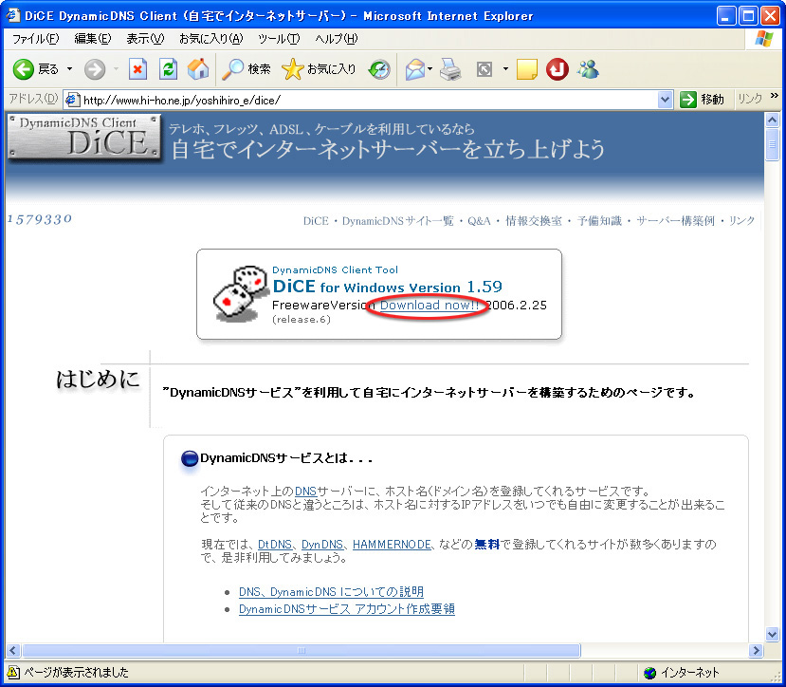The image size is (786, 687).
Task: Minimize the Internet Explorer window
Action: pyautogui.click(x=725, y=15)
